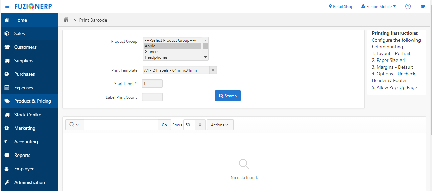Click the Start Label # field
The width and height of the screenshot is (432, 191).
pos(152,83)
